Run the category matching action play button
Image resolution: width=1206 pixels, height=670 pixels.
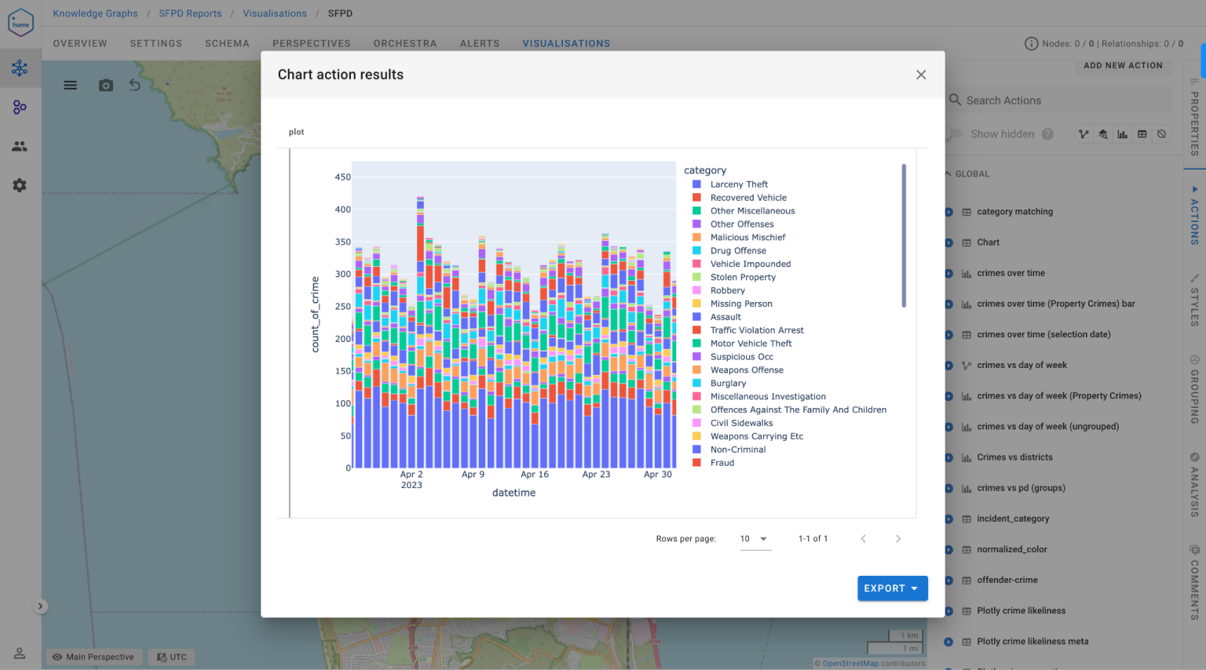point(948,212)
